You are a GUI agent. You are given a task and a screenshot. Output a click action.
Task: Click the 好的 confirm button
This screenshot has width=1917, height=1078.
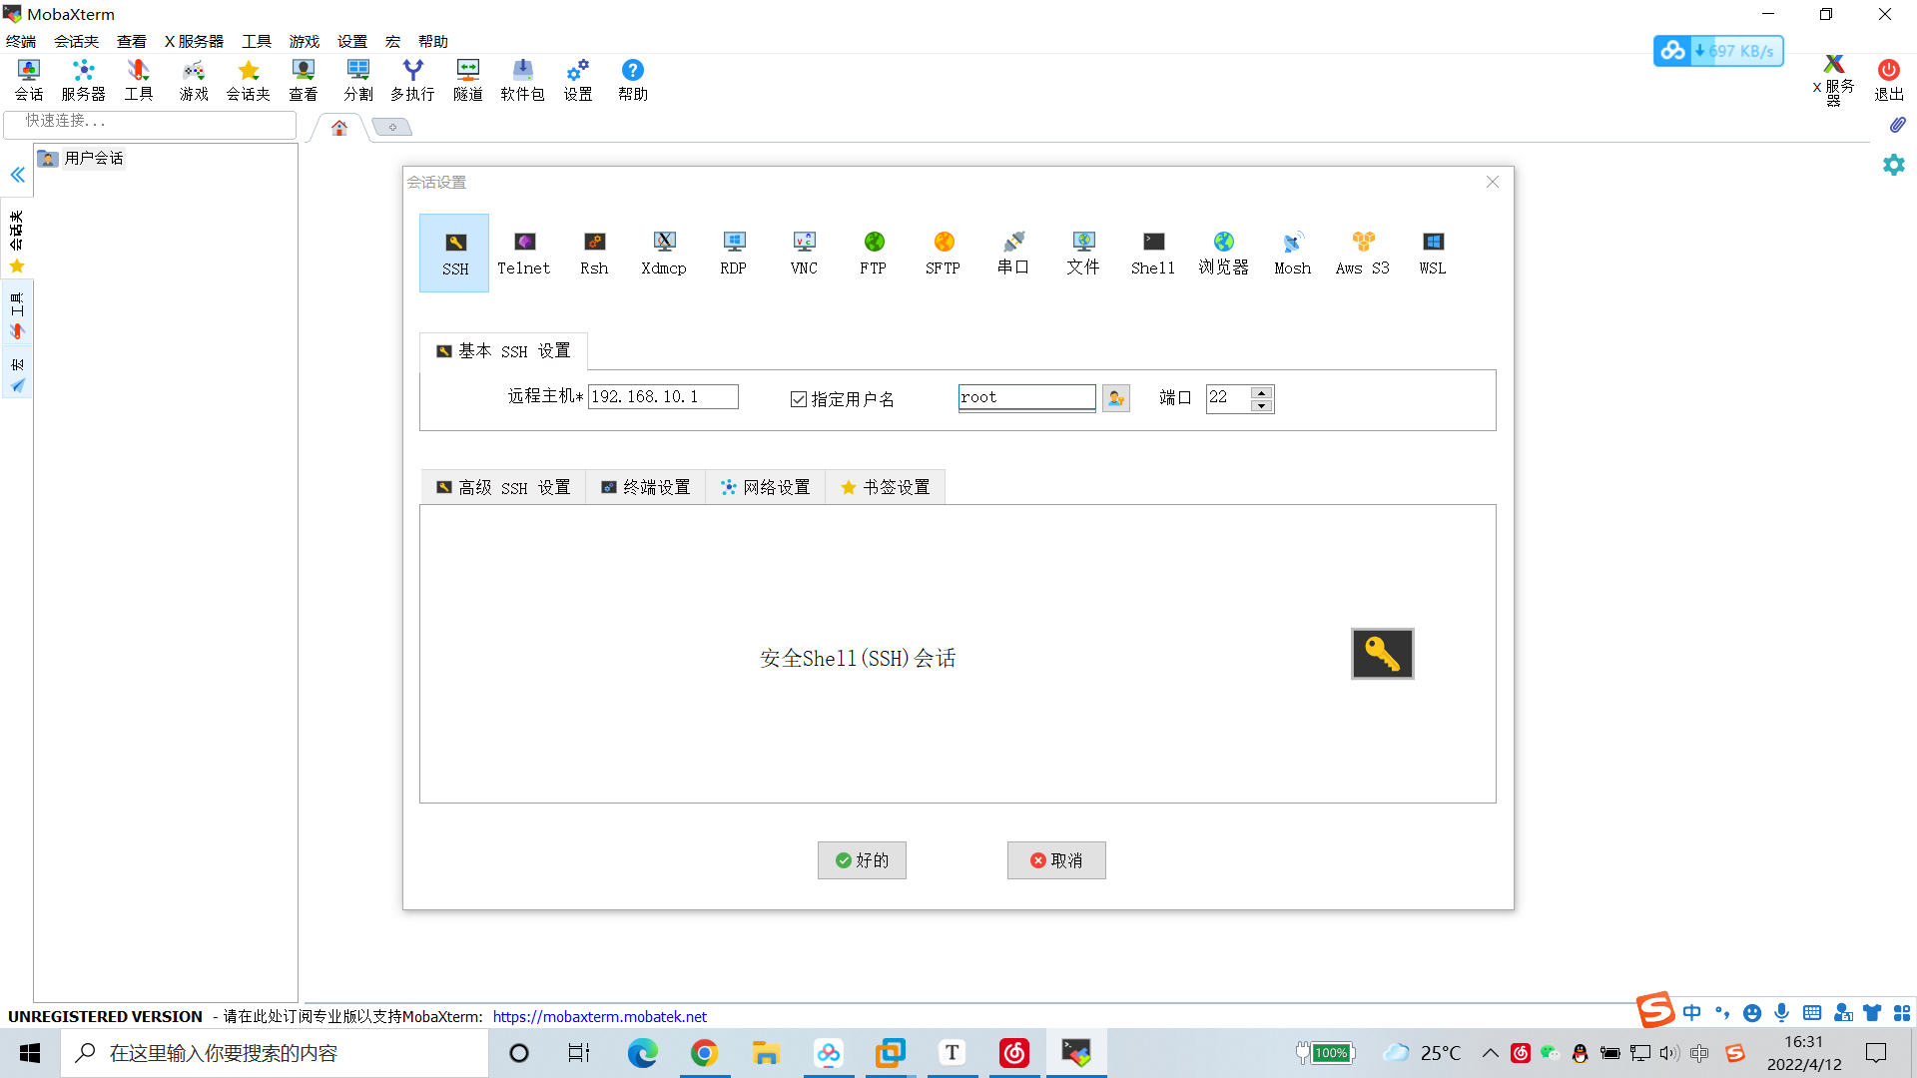tap(862, 860)
